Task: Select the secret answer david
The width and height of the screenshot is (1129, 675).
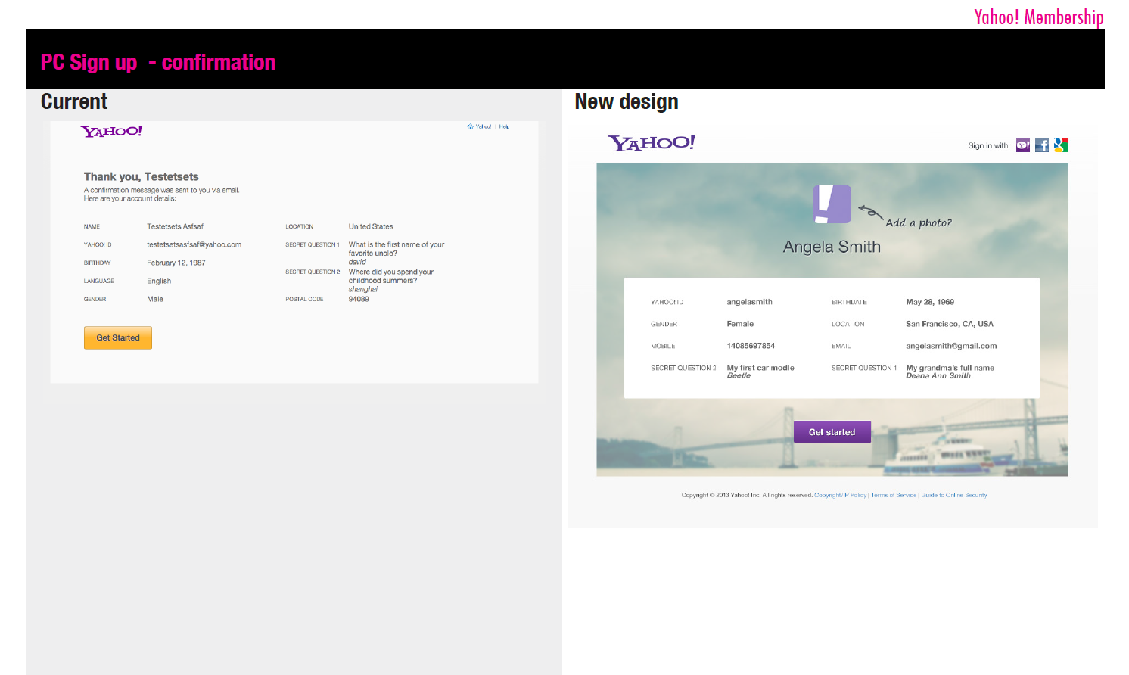Action: tap(357, 262)
